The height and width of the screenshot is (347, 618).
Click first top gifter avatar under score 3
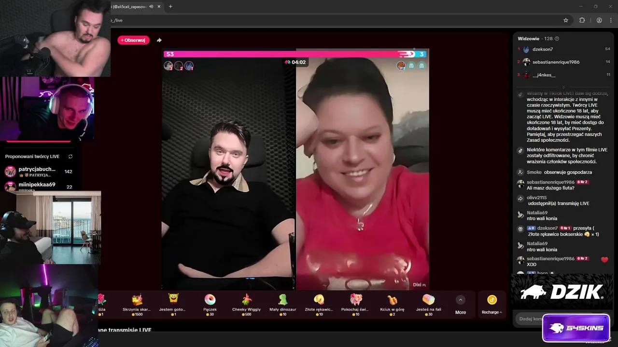pyautogui.click(x=401, y=66)
